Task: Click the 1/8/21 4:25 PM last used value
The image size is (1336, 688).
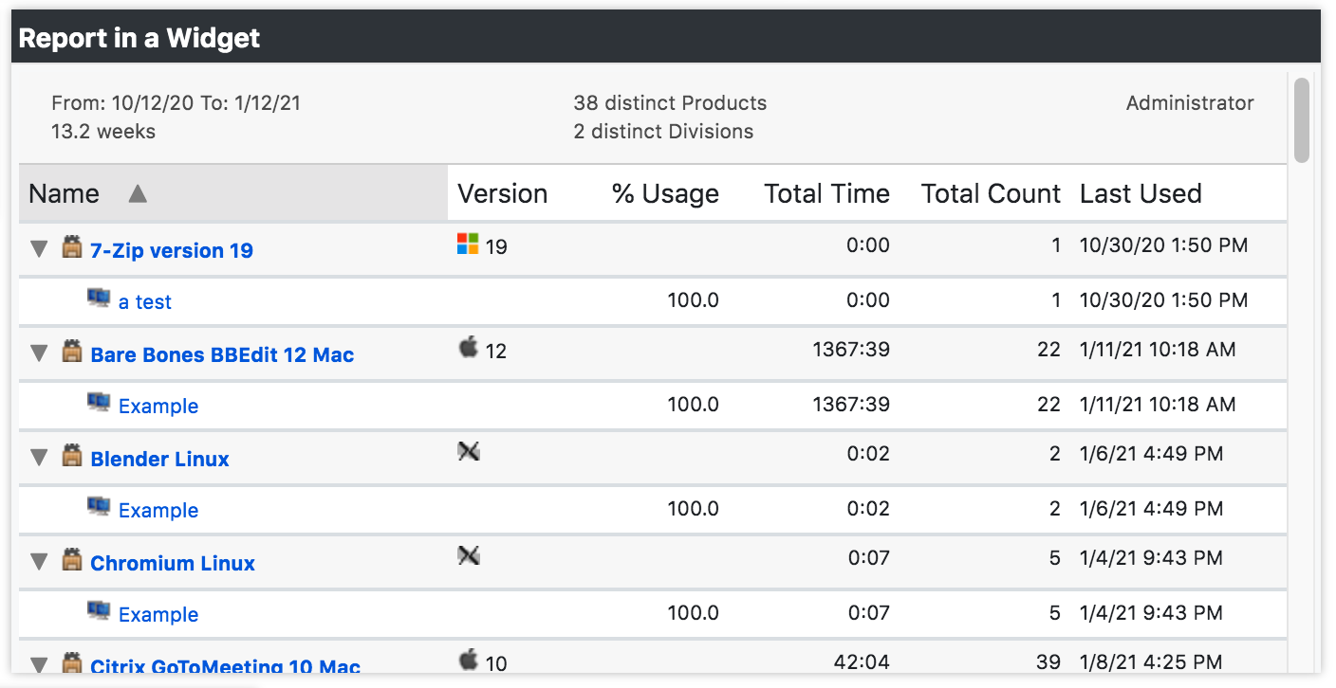Action: point(1151,661)
